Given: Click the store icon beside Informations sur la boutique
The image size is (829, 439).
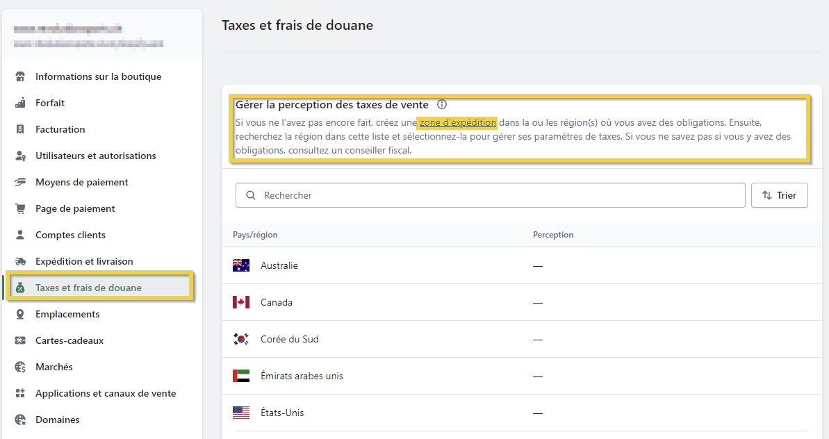Looking at the screenshot, I should [20, 77].
